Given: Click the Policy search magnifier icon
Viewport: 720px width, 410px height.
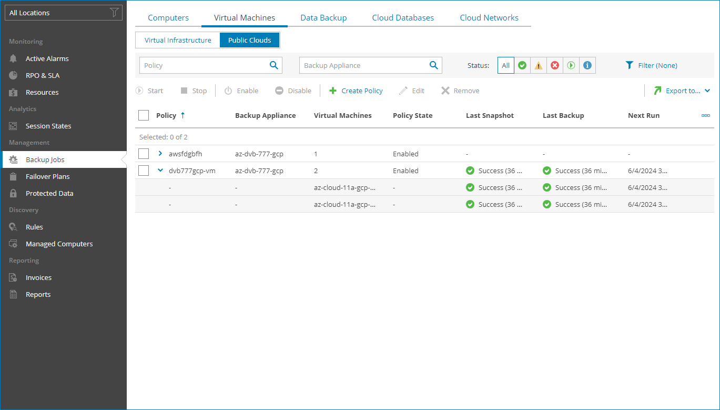Looking at the screenshot, I should point(273,65).
